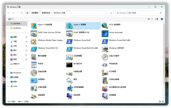Select 主文件夹 in the navigation pane
The height and width of the screenshot is (108, 171).
[17, 24]
